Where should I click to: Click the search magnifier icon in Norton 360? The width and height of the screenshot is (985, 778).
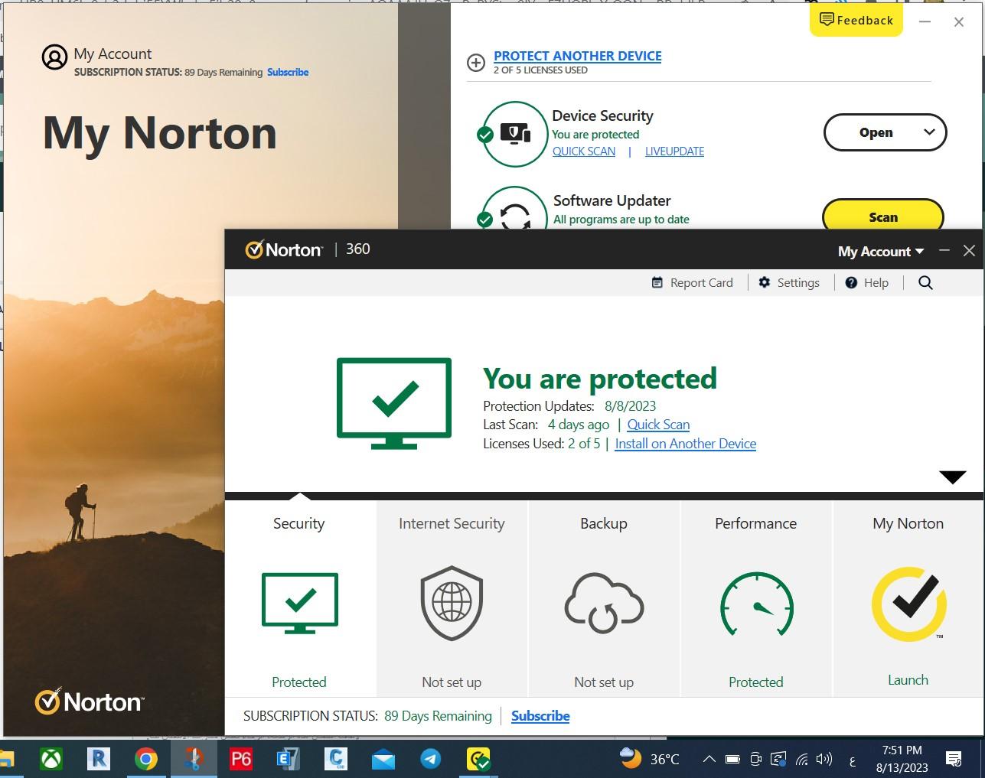click(925, 282)
